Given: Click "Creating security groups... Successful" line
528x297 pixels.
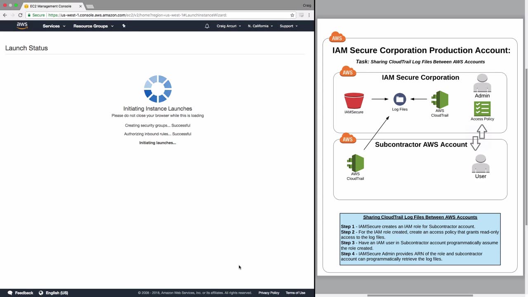Looking at the screenshot, I should coord(158,125).
